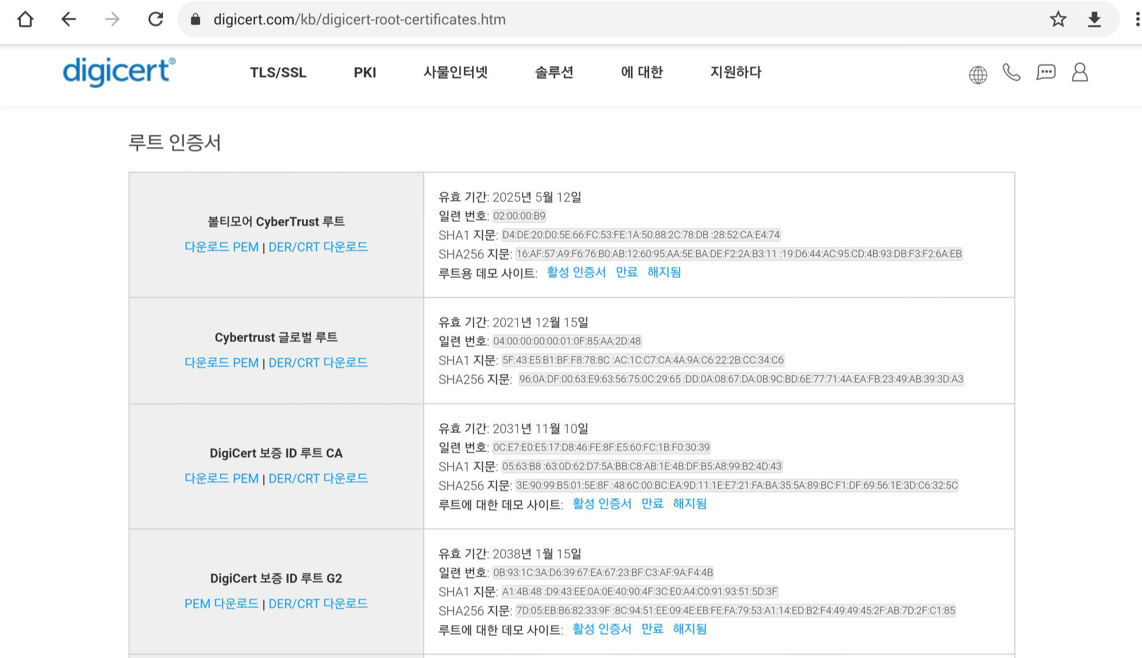Viewport: 1142px width, 658px height.
Task: Open the globe language selector icon
Action: point(977,75)
